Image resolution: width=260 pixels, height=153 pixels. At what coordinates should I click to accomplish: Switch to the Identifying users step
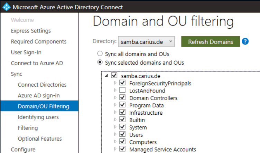click(38, 117)
